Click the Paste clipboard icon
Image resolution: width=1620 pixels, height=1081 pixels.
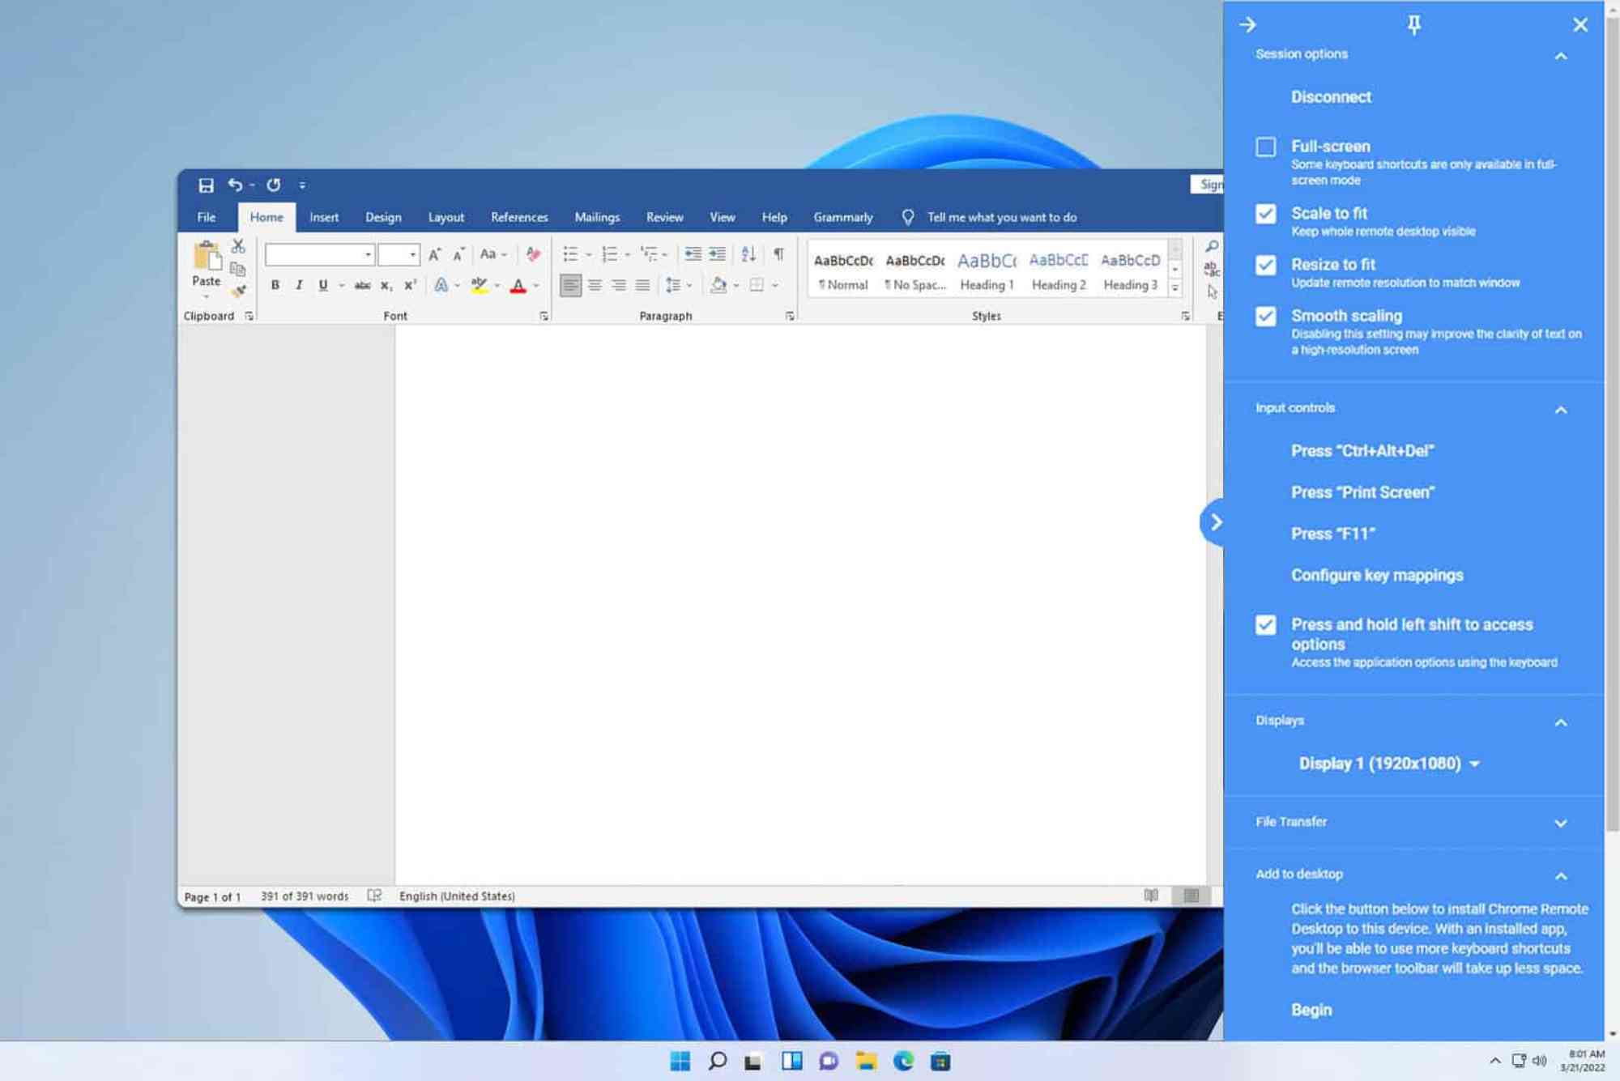(x=207, y=257)
